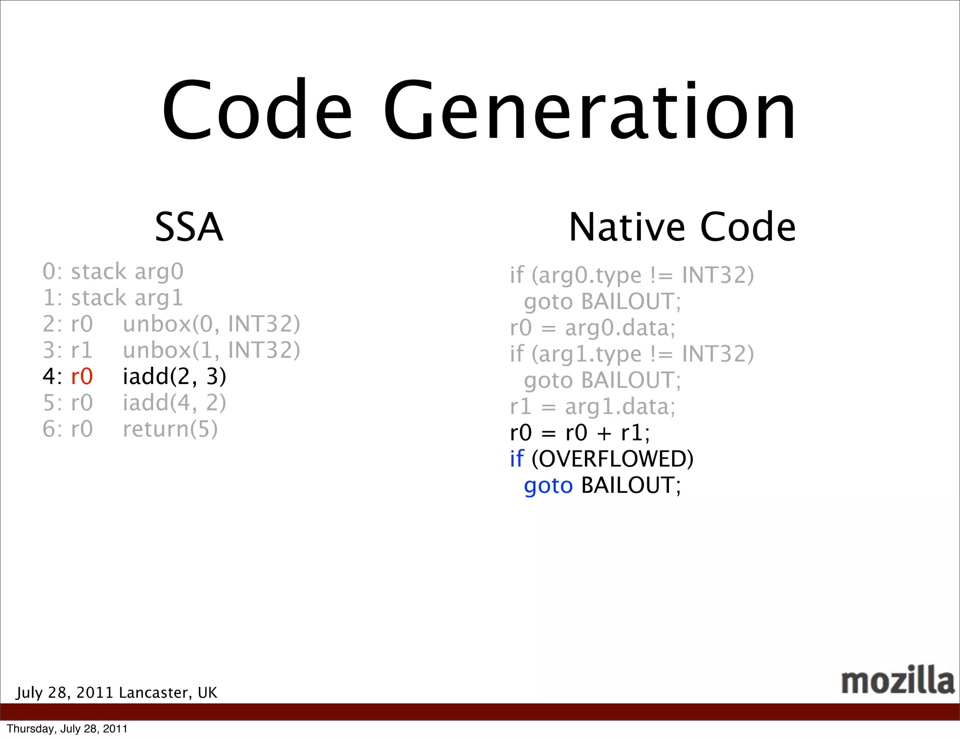Image resolution: width=960 pixels, height=739 pixels.
Task: Click SSA line '1: stack arg1'
Action: tap(112, 298)
